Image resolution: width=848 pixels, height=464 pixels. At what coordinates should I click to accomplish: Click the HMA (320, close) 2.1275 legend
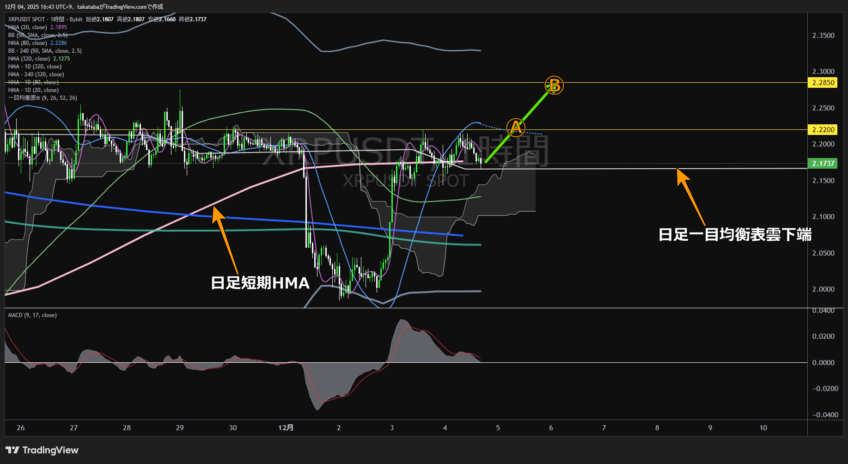[x=39, y=59]
